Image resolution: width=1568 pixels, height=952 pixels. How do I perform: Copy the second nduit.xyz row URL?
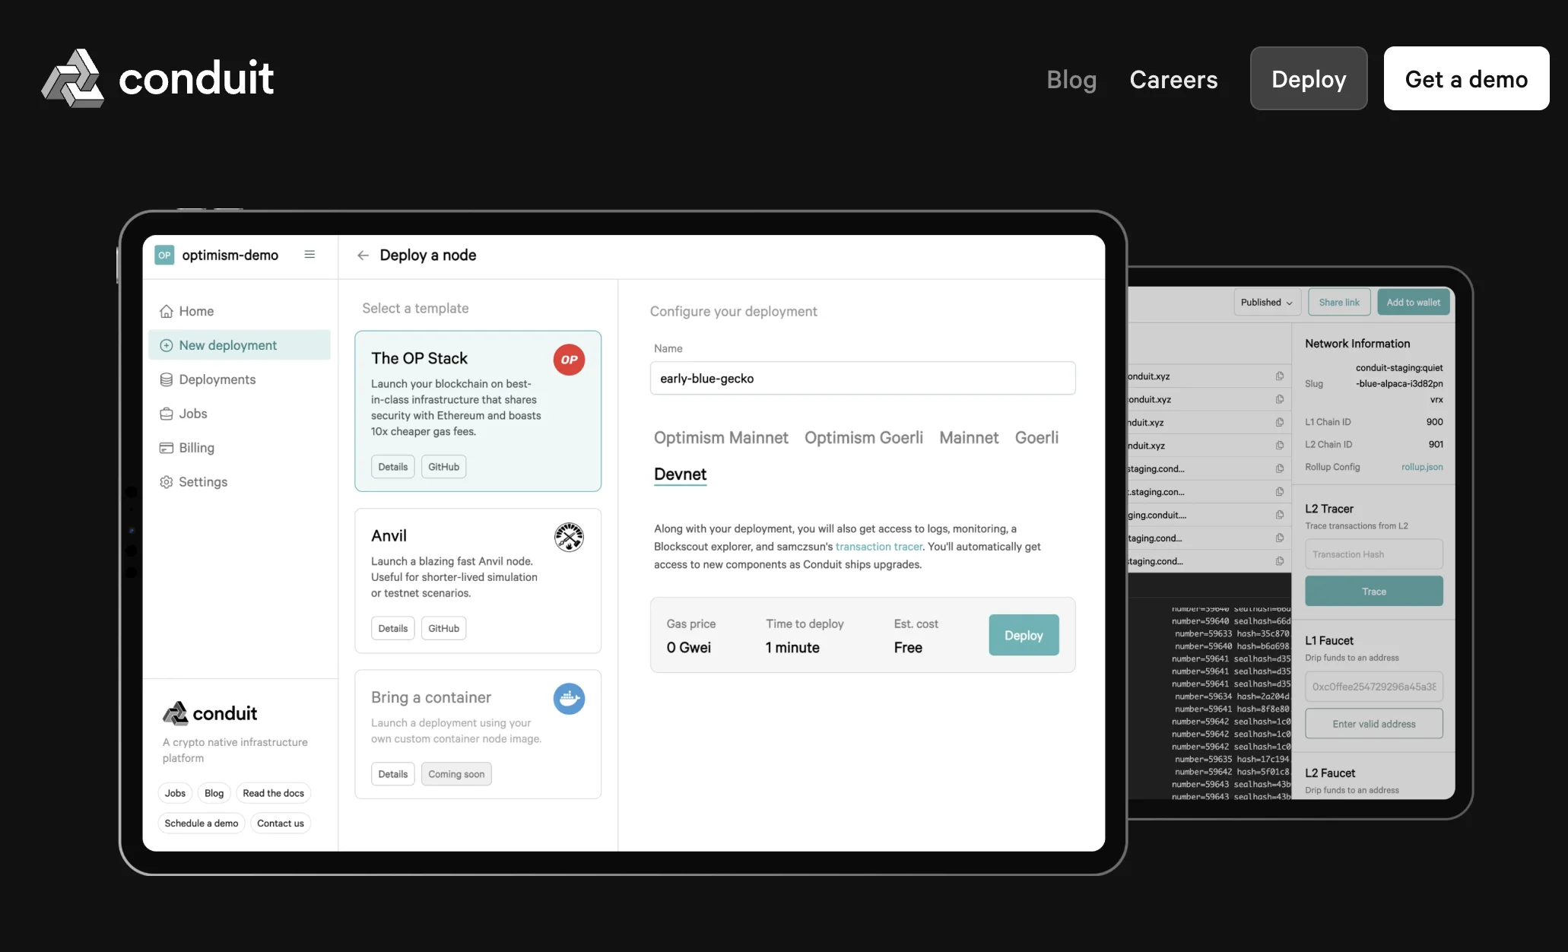tap(1280, 446)
